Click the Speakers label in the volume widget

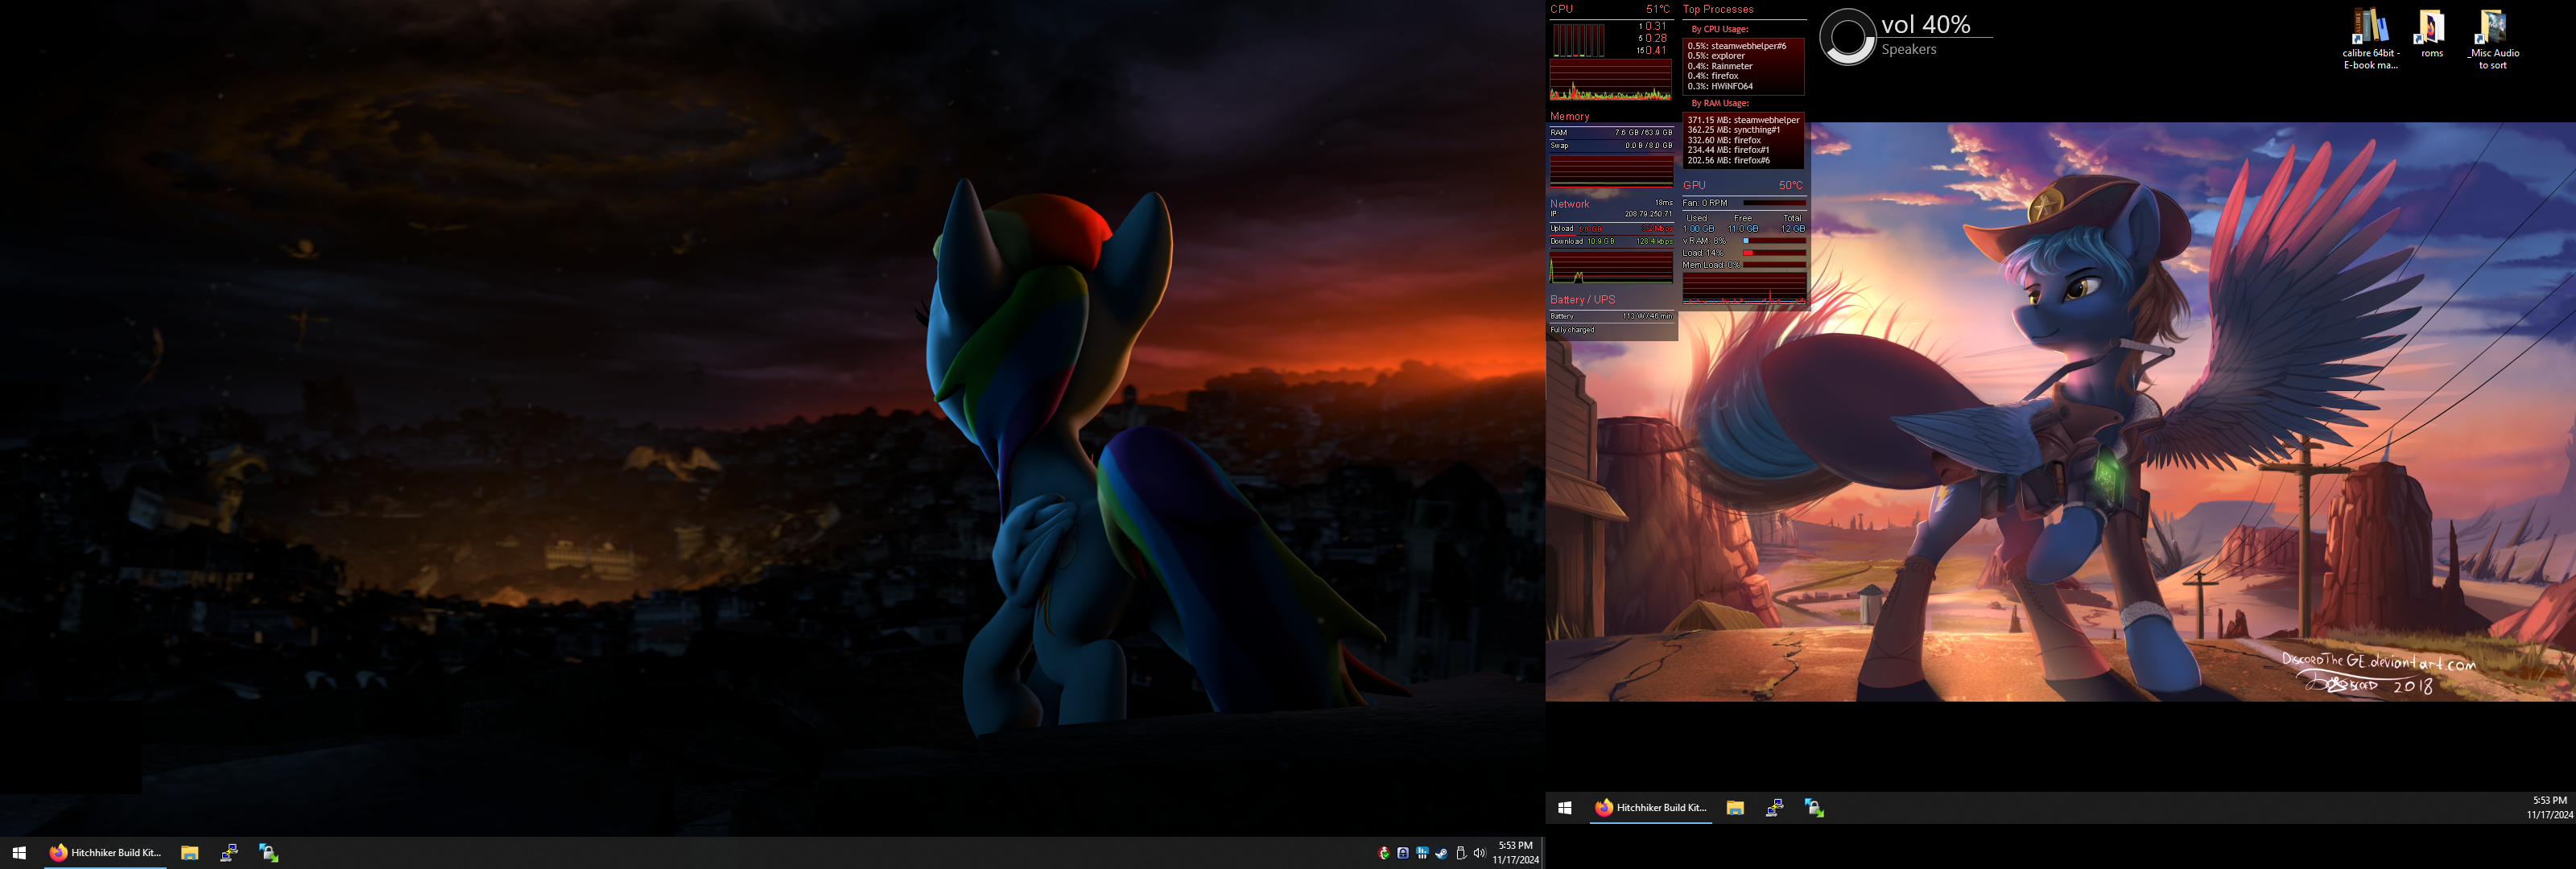[x=1908, y=49]
